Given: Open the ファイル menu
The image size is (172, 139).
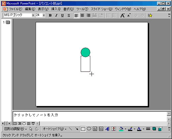Looking at the screenshot, I should (x=16, y=9).
